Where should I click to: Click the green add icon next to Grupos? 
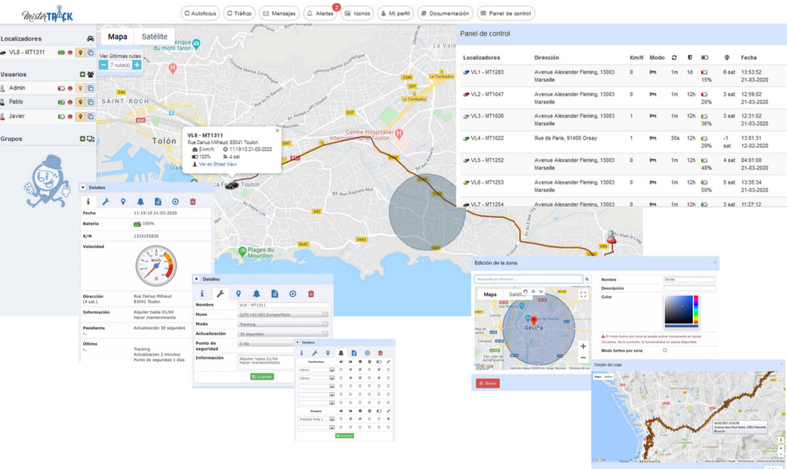(82, 138)
